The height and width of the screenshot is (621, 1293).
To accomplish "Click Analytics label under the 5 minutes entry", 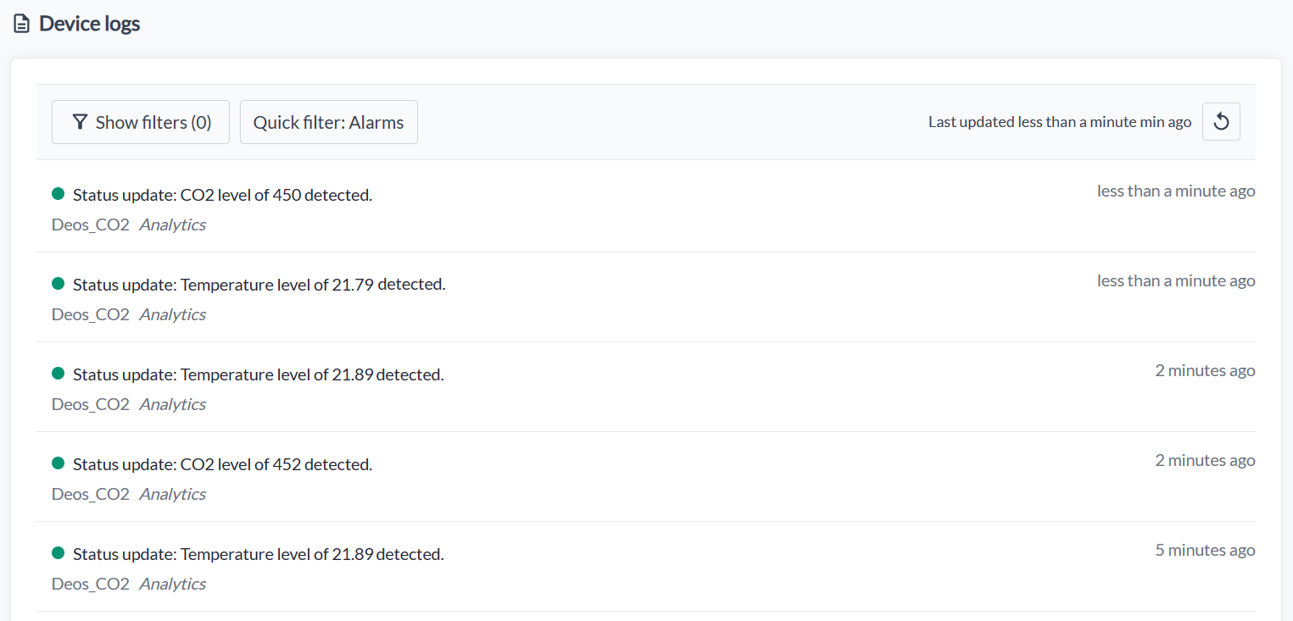I will click(173, 584).
